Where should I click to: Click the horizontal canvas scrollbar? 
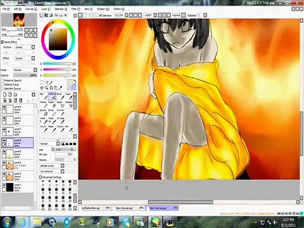tap(180, 202)
